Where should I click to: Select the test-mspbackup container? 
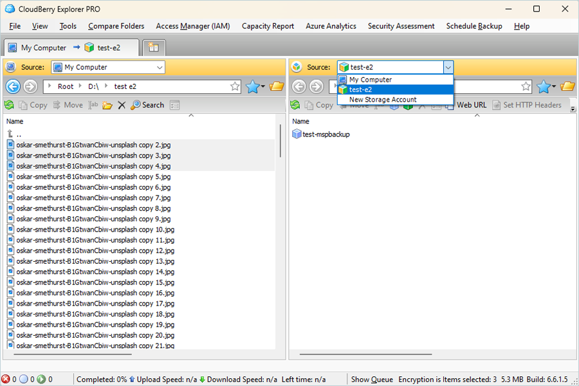click(321, 134)
